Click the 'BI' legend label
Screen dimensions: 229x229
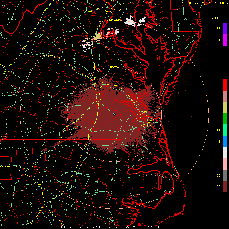click(x=218, y=187)
